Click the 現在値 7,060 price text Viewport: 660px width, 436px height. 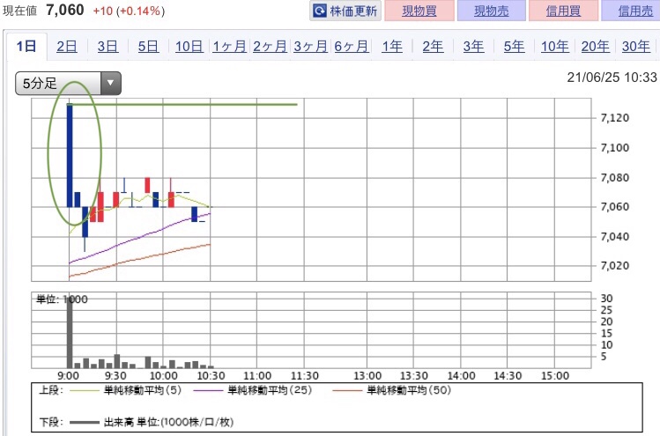click(43, 10)
